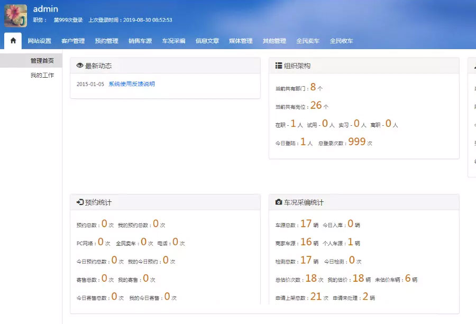Image resolution: width=476 pixels, height=324 pixels.
Task: Click the sign-in icon beside 预约统计
Action: click(80, 202)
